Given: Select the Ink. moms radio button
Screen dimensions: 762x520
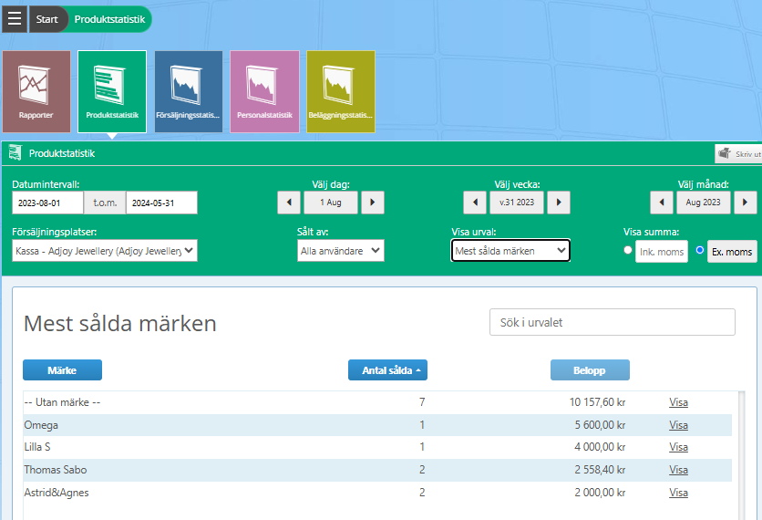Looking at the screenshot, I should pyautogui.click(x=628, y=250).
